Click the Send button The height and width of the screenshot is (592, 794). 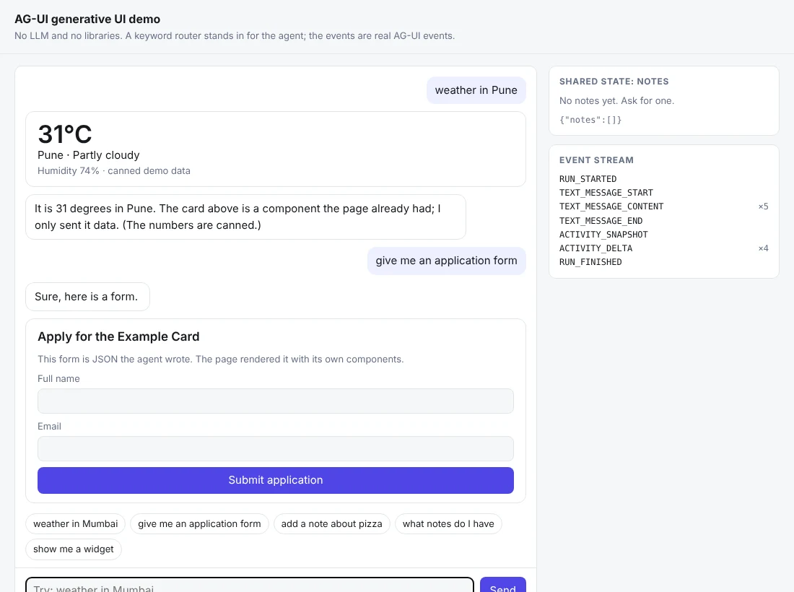[x=503, y=586]
